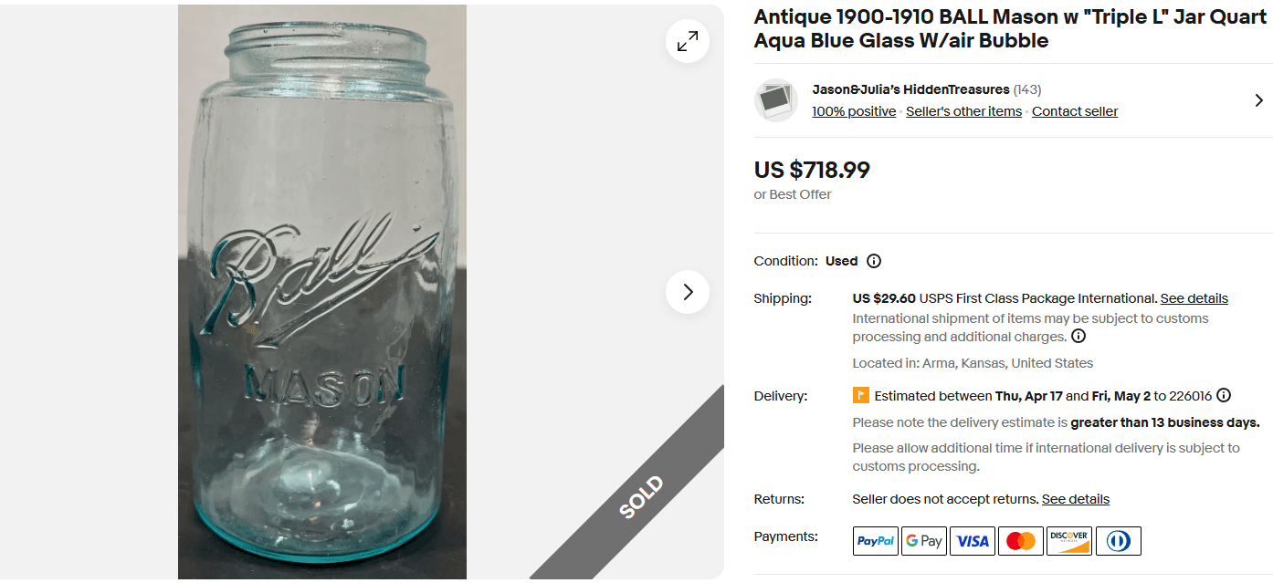
Task: Click the customs charges info icon
Action: [1078, 336]
